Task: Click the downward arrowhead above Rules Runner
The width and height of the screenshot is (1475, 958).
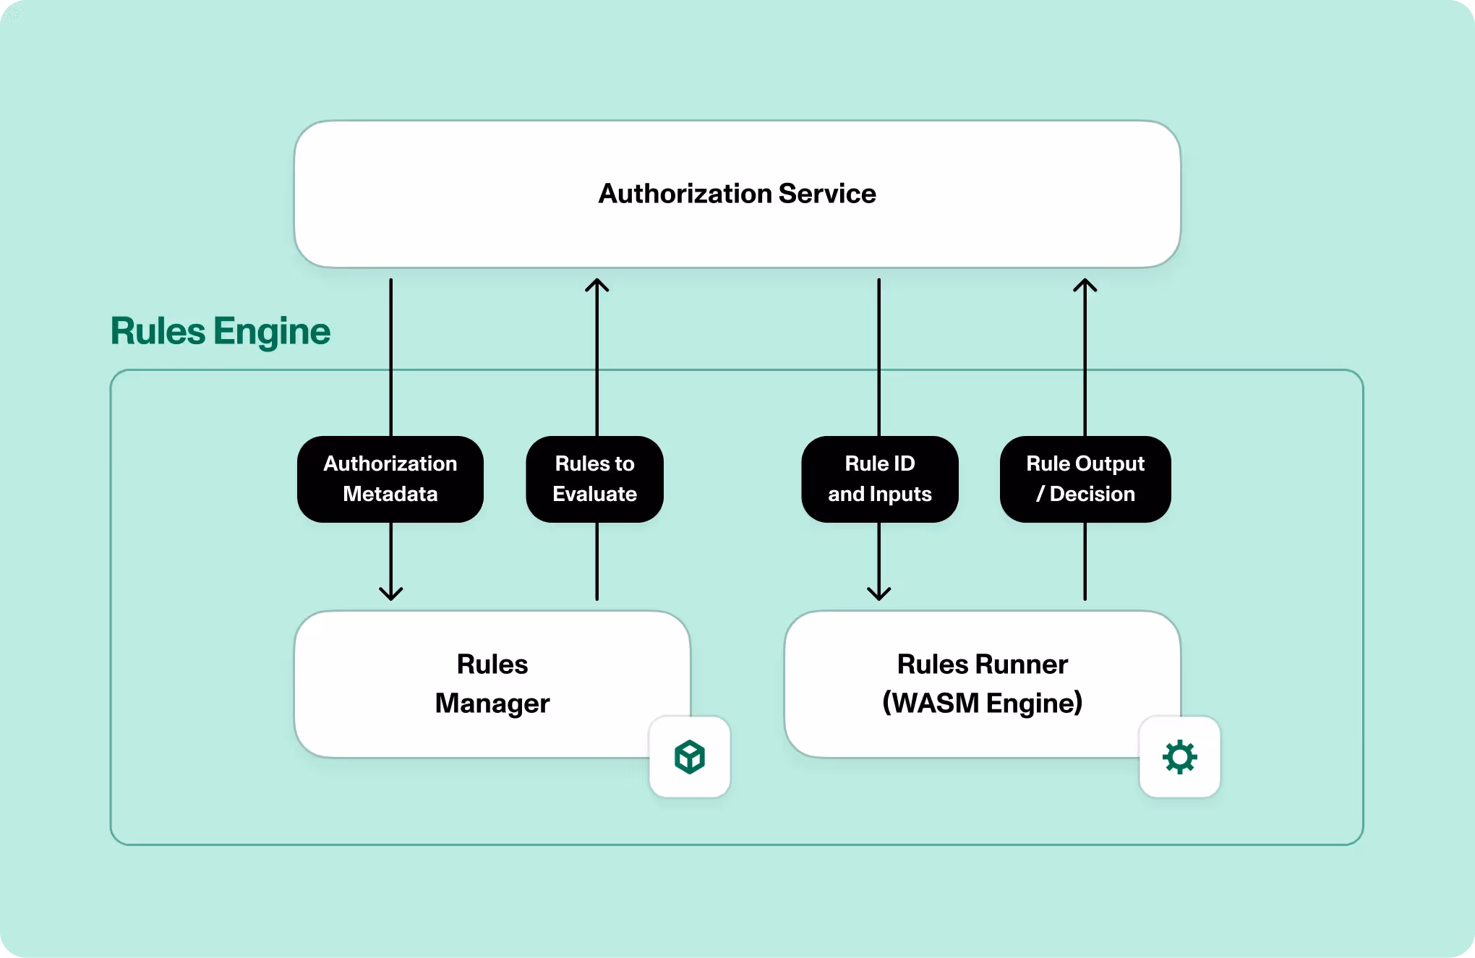Action: coord(878,593)
